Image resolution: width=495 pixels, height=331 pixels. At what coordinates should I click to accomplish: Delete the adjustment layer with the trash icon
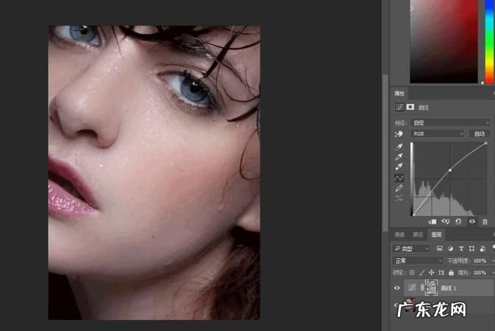click(x=485, y=221)
